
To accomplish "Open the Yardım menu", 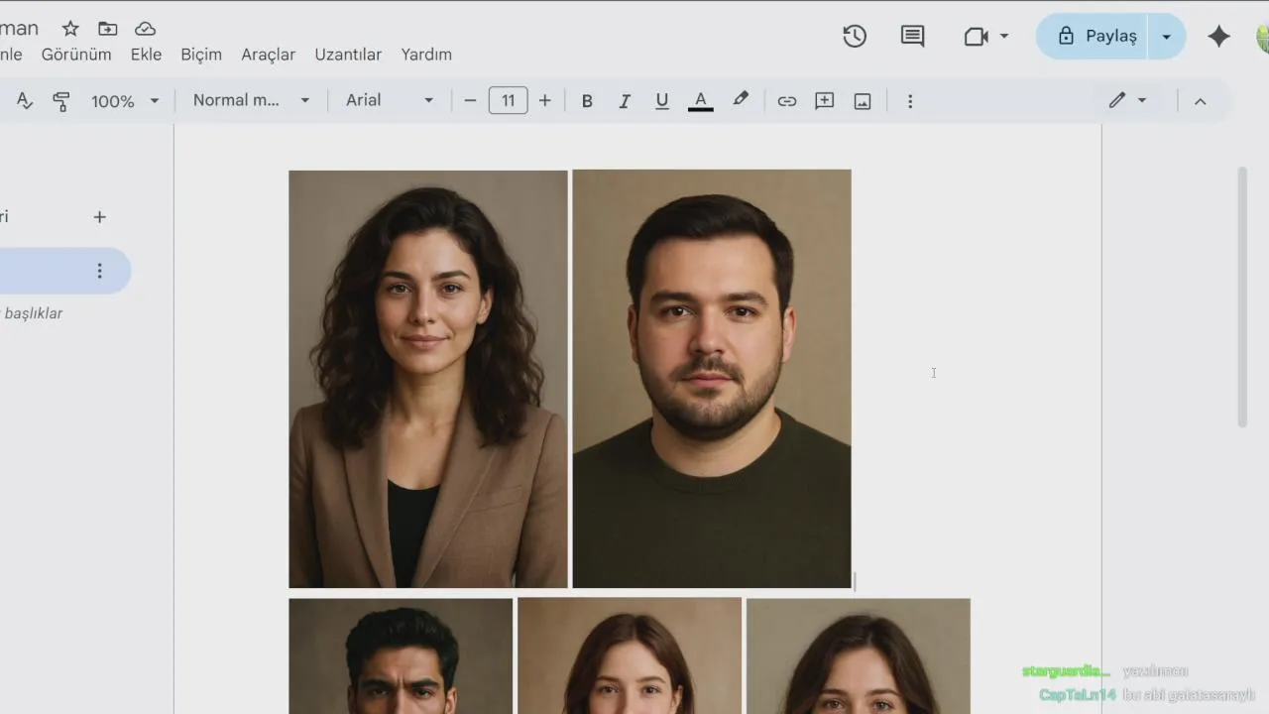I will pos(426,55).
